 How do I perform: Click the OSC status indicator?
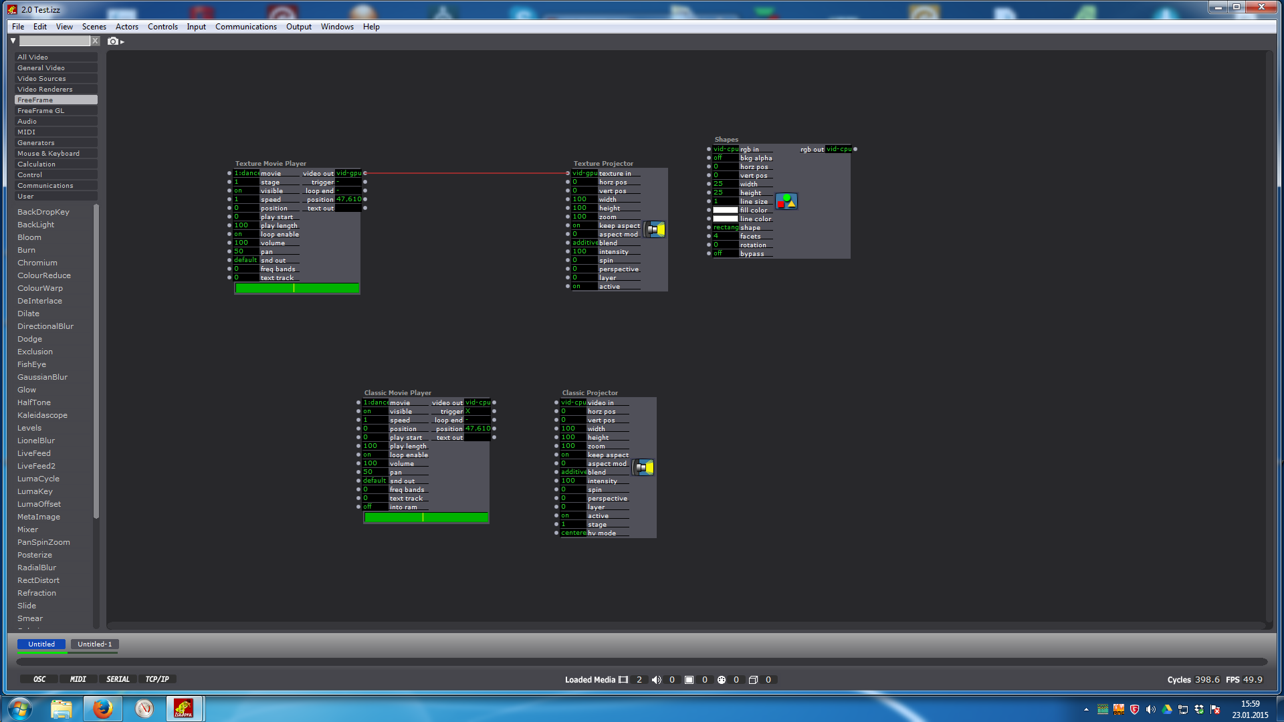point(39,679)
